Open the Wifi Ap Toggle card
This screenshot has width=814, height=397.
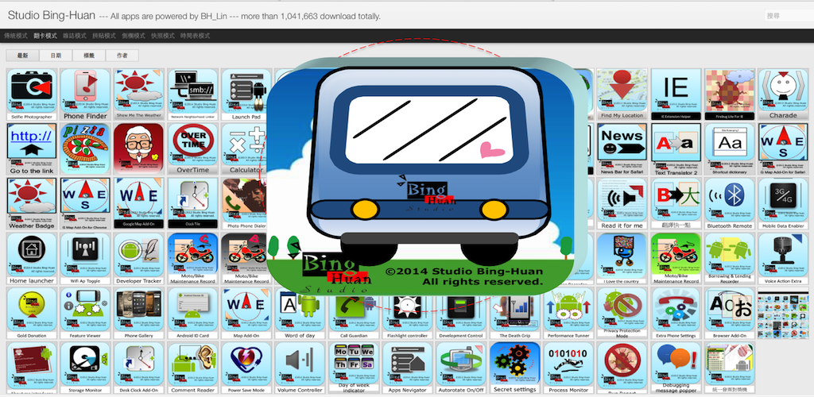[x=86, y=258]
